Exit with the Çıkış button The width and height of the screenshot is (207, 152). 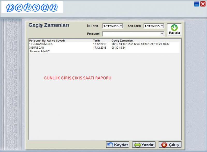[x=170, y=145]
